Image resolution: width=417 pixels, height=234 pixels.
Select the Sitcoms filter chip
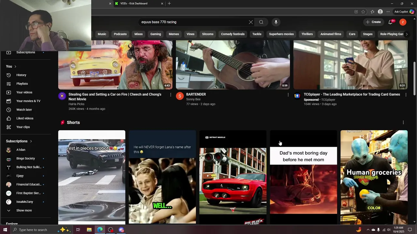208,34
